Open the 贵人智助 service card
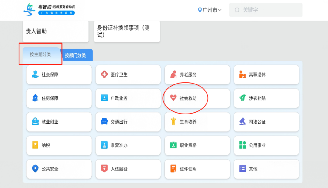Viewport: 328px width, 188px height. [x=56, y=31]
